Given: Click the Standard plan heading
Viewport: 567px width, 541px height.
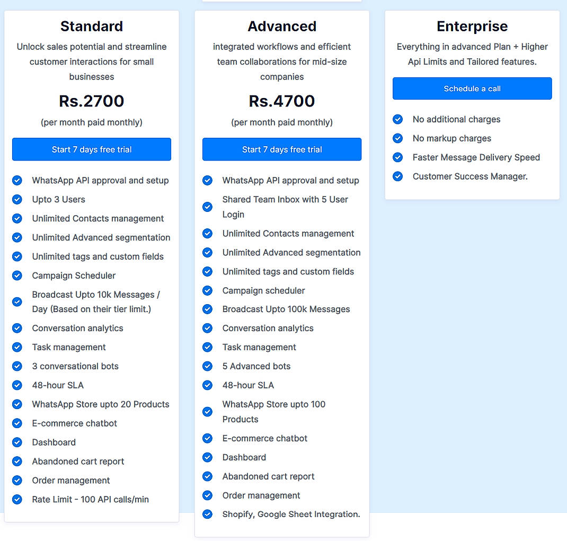Looking at the screenshot, I should tap(91, 26).
